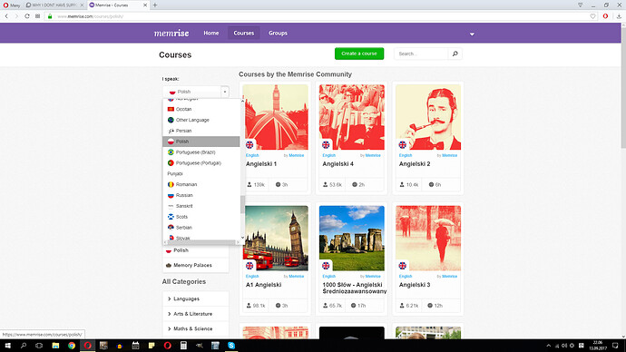The width and height of the screenshot is (626, 352).
Task: Click the heart bookmark icon in address bar
Action: point(592,16)
